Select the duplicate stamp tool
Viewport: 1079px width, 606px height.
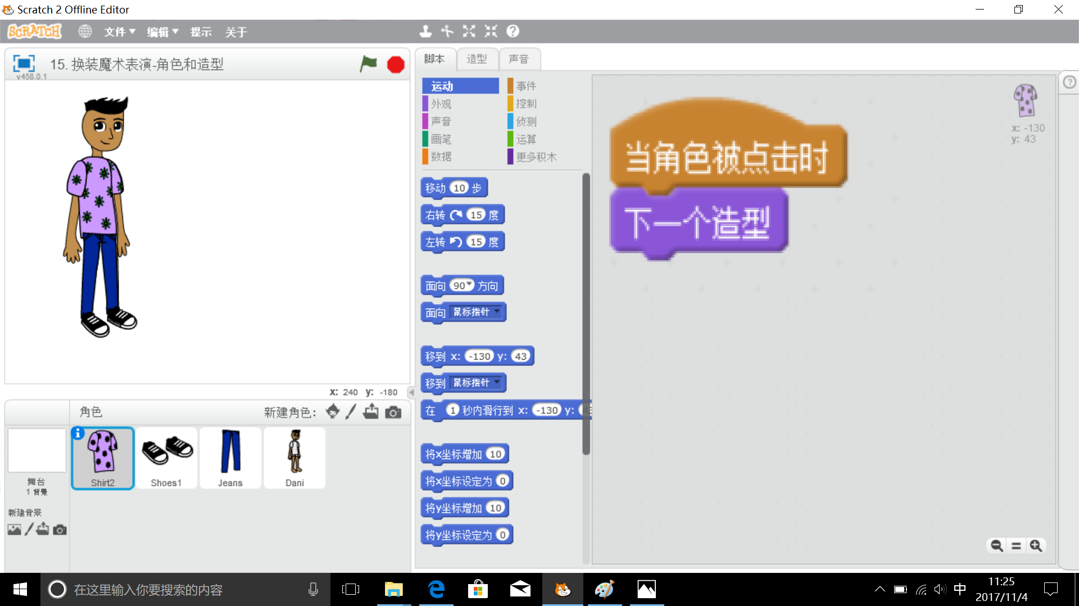[425, 31]
